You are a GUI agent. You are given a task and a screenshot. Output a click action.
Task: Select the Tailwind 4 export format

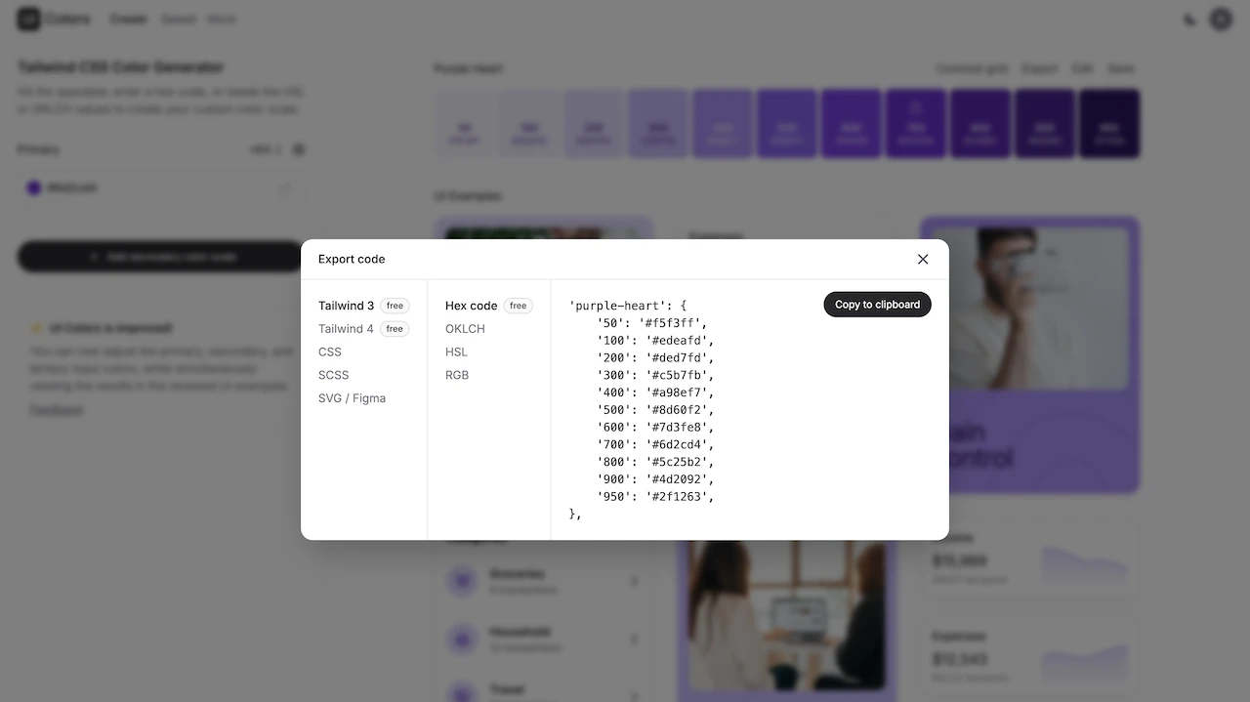click(x=347, y=329)
